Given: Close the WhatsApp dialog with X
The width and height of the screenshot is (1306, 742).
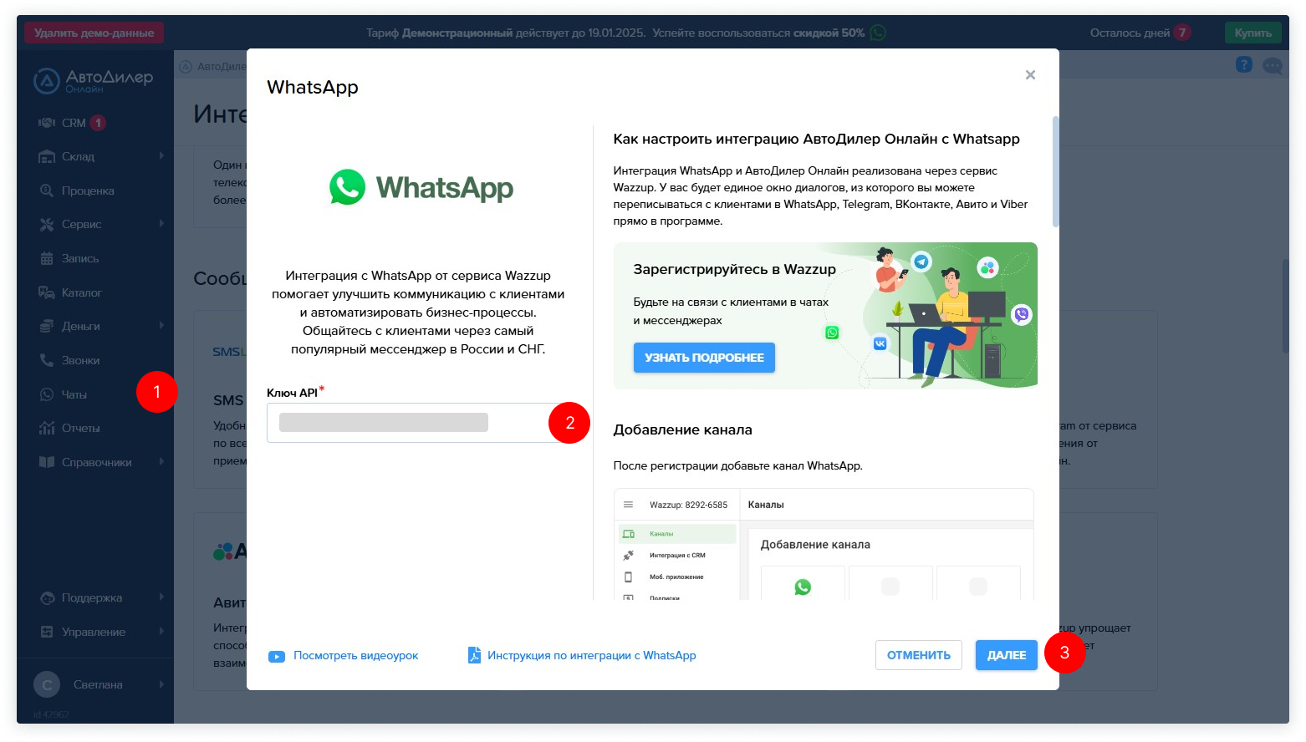Looking at the screenshot, I should (1030, 75).
